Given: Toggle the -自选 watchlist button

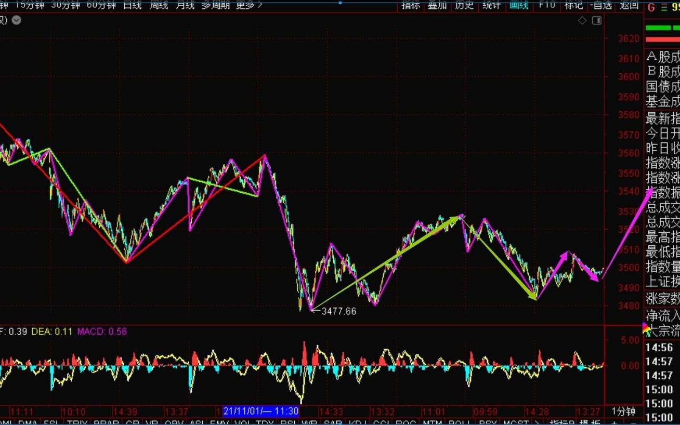Looking at the screenshot, I should [601, 5].
